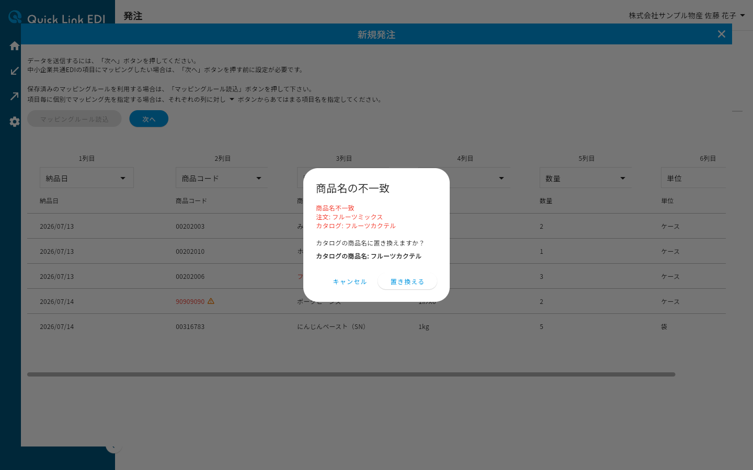The image size is (753, 470).
Task: Click the 置き換える button
Action: point(407,281)
